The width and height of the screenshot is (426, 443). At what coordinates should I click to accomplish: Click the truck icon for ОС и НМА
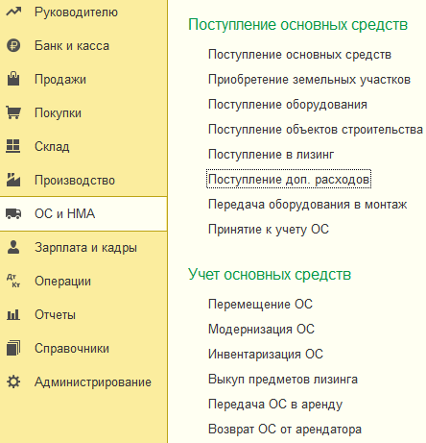point(13,213)
